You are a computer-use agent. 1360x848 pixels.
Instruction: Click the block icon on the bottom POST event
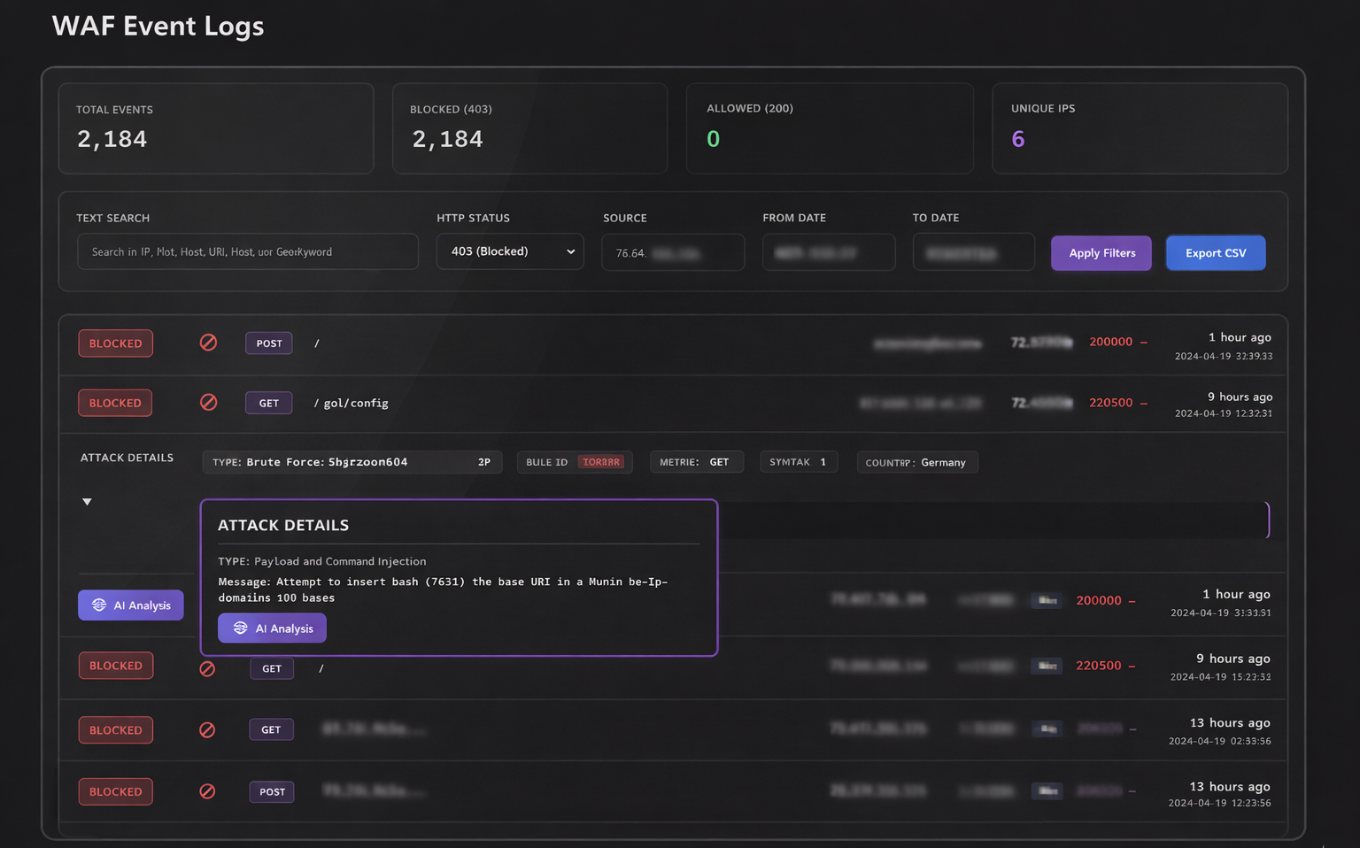(x=207, y=791)
